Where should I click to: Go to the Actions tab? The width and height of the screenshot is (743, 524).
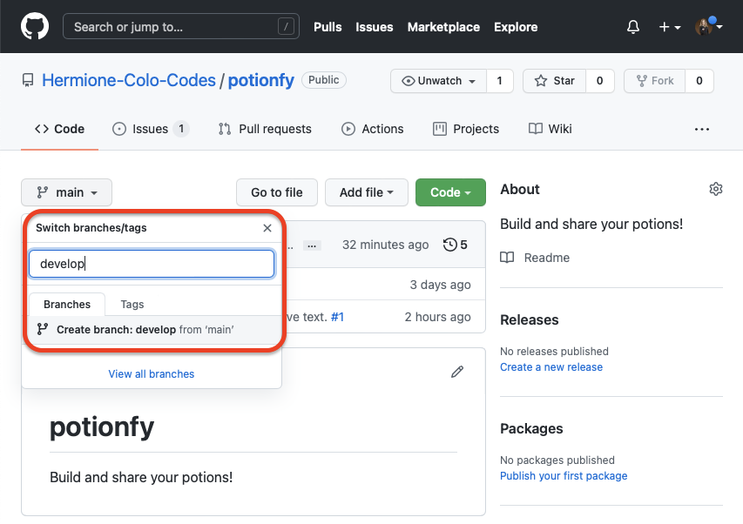373,129
